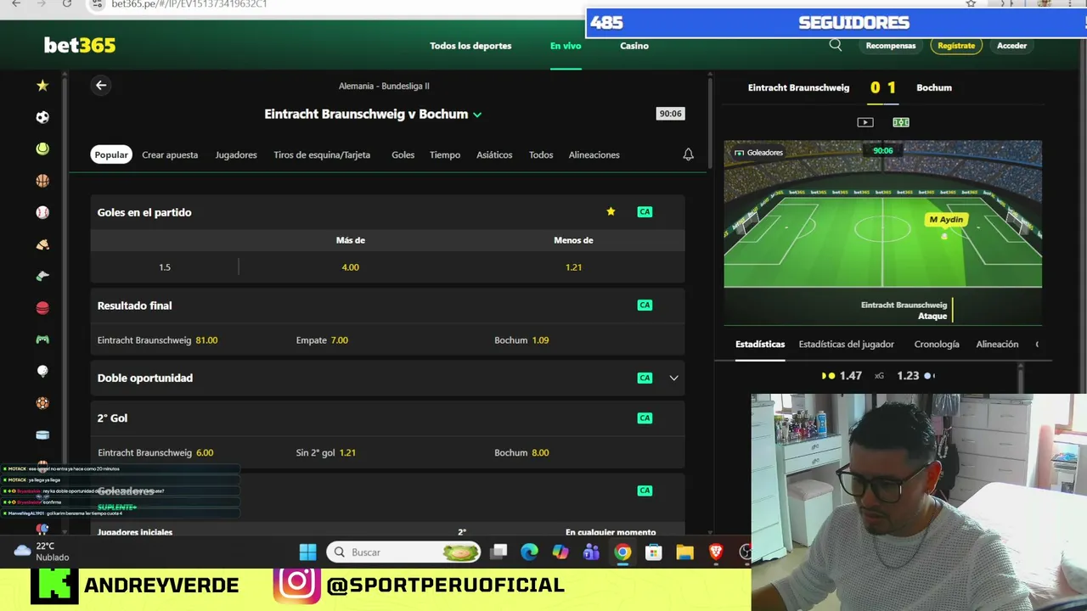This screenshot has width=1087, height=611.
Task: Open the search magnifier in the bet365 header
Action: click(836, 46)
